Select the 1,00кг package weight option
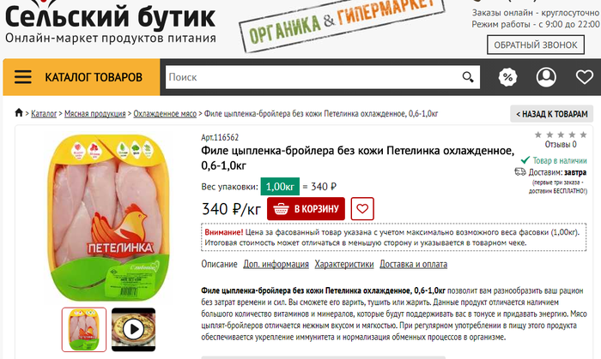Screen dimensions: 601x359 (280, 187)
